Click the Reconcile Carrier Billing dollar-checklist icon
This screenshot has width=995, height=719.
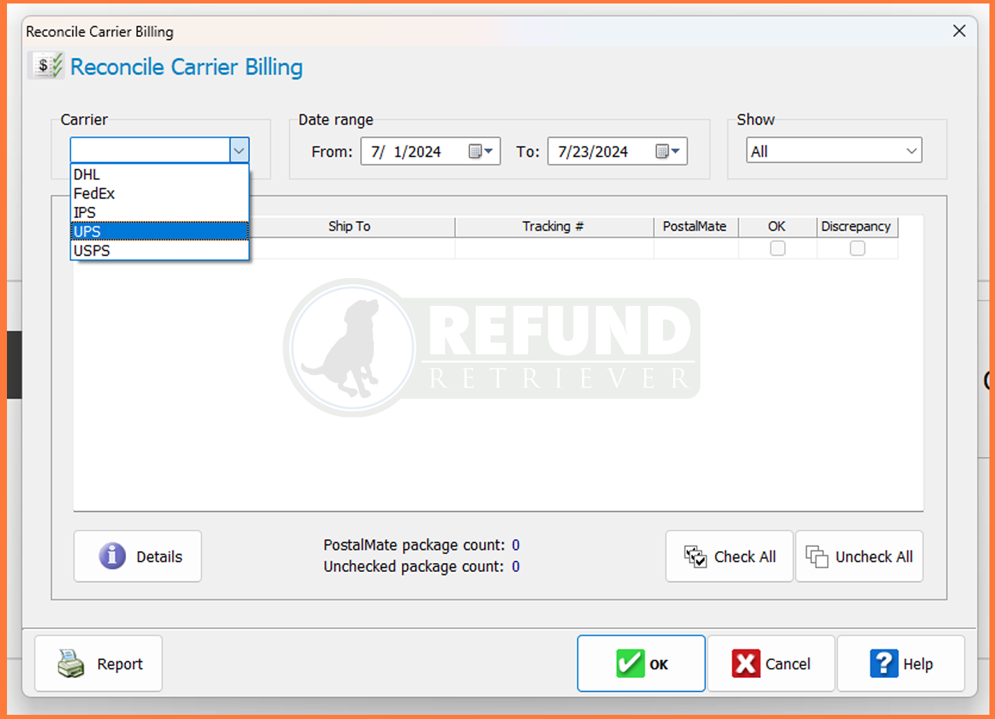click(47, 65)
